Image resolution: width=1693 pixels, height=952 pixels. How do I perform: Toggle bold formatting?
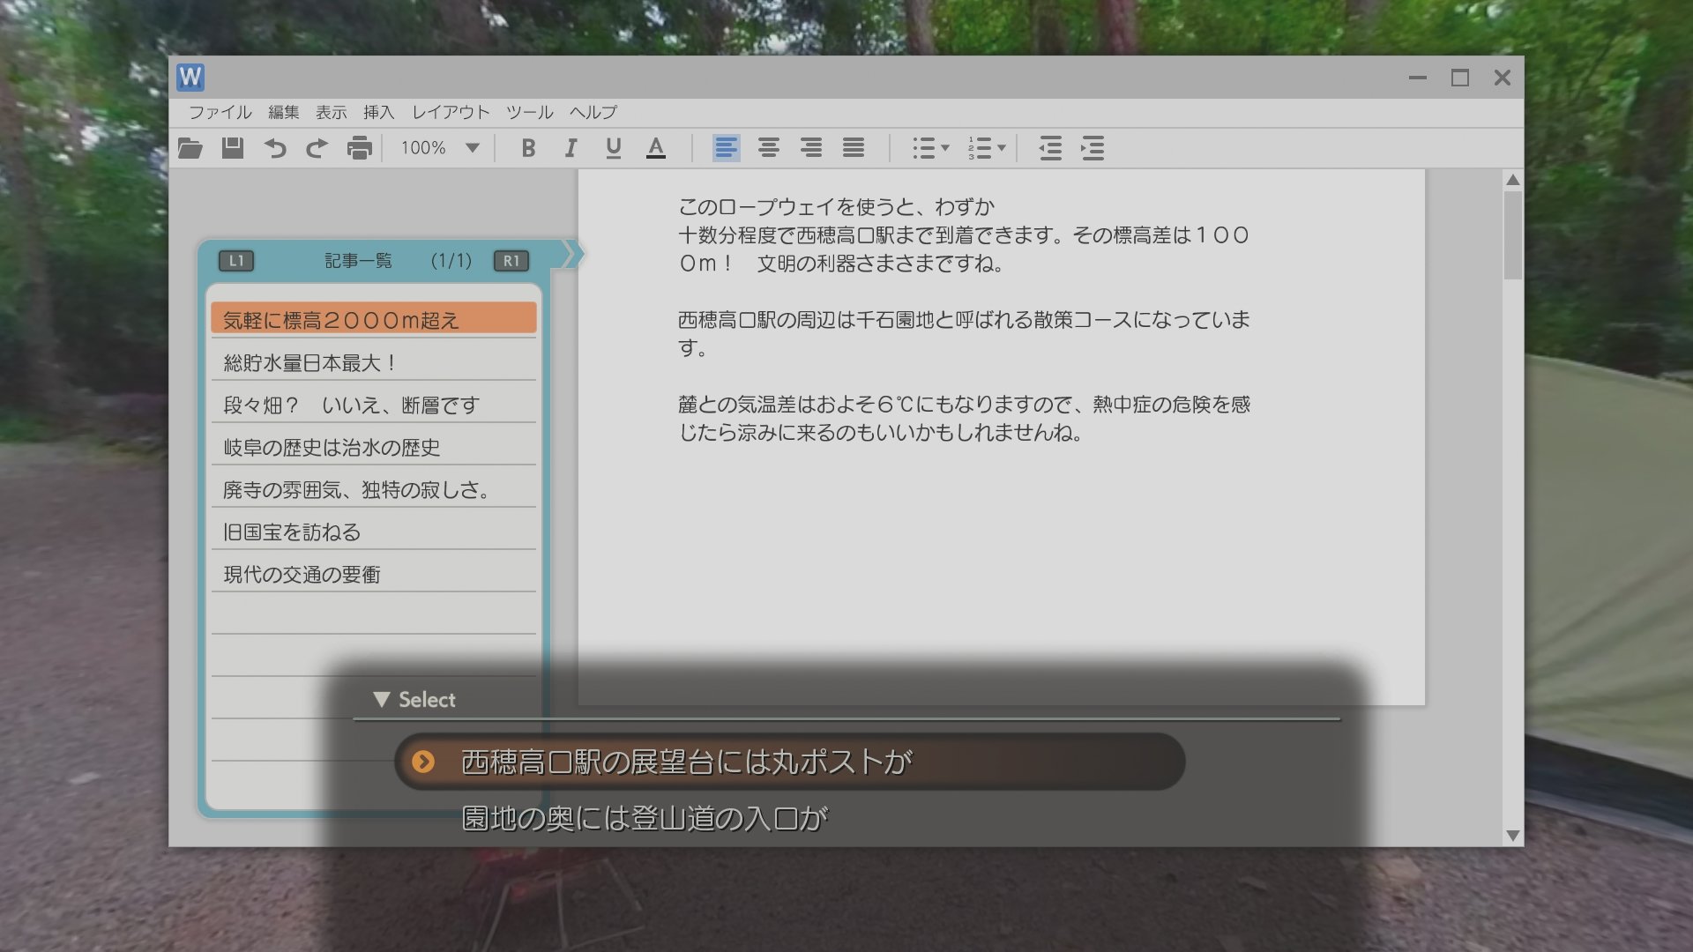pyautogui.click(x=528, y=148)
